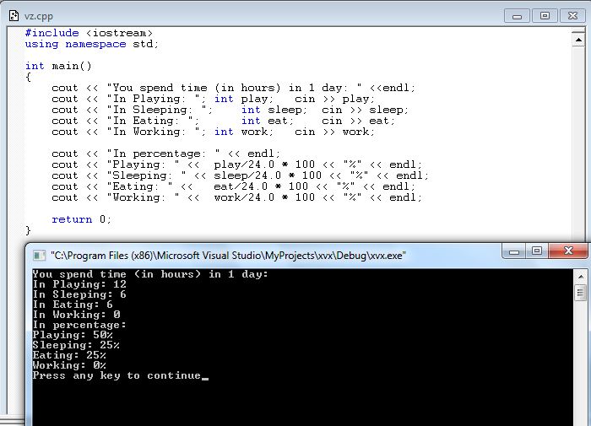Click 'Press any key to continue' in console
The height and width of the screenshot is (426, 591).
pyautogui.click(x=117, y=375)
